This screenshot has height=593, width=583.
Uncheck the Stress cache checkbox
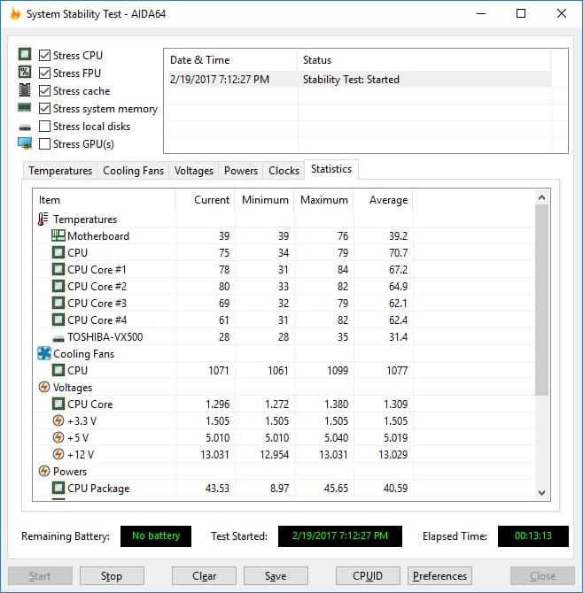[x=44, y=90]
